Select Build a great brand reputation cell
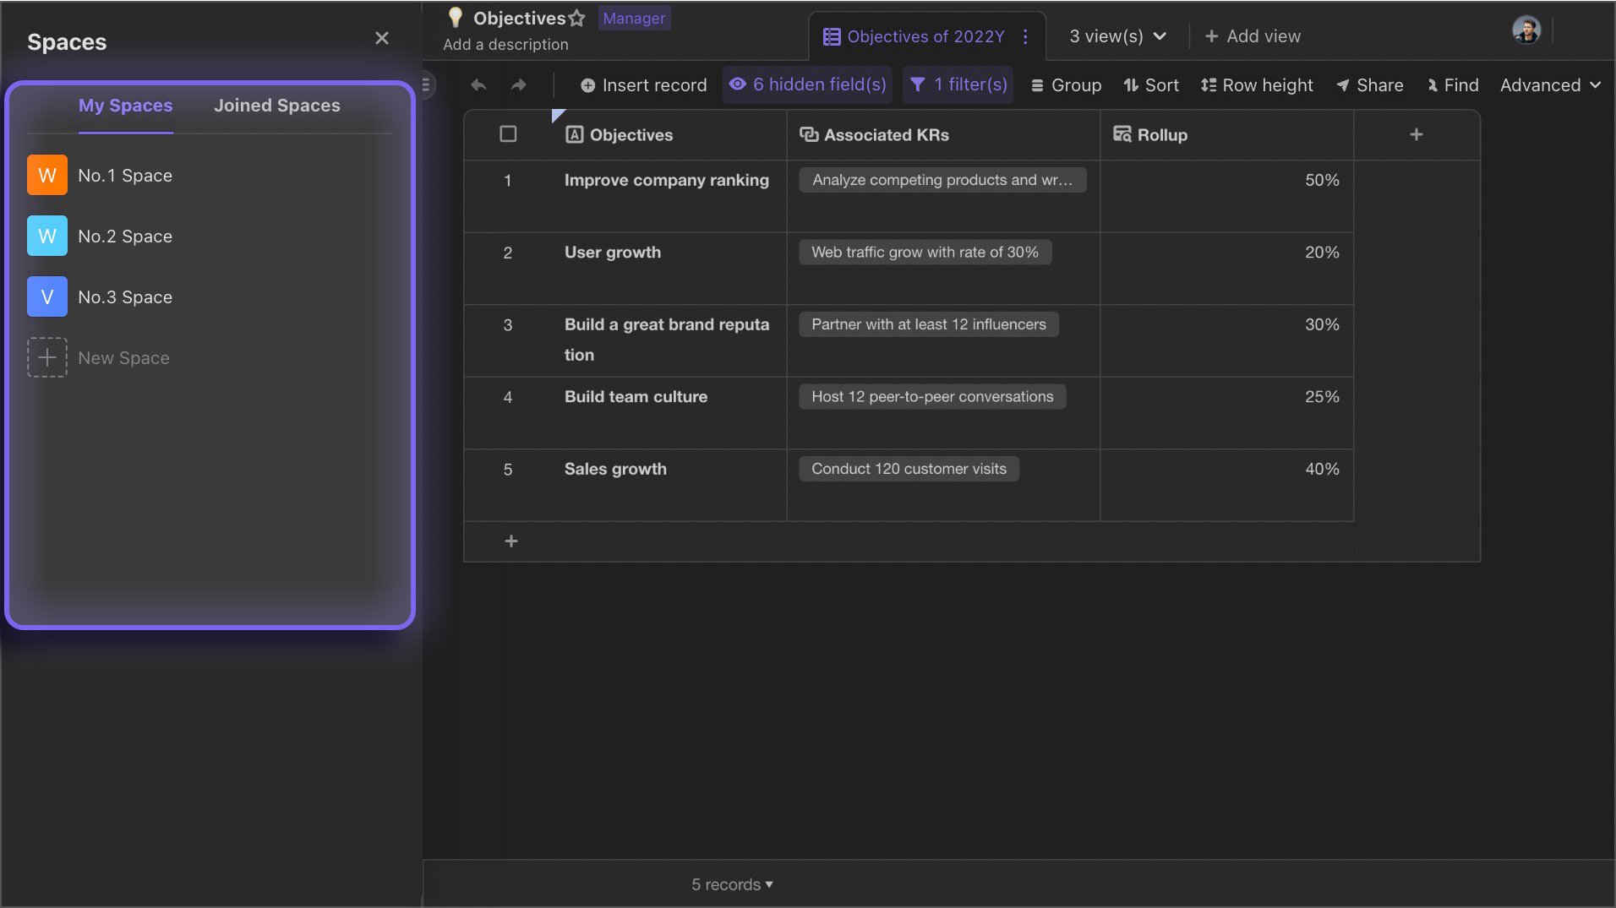1616x908 pixels. pyautogui.click(x=668, y=341)
